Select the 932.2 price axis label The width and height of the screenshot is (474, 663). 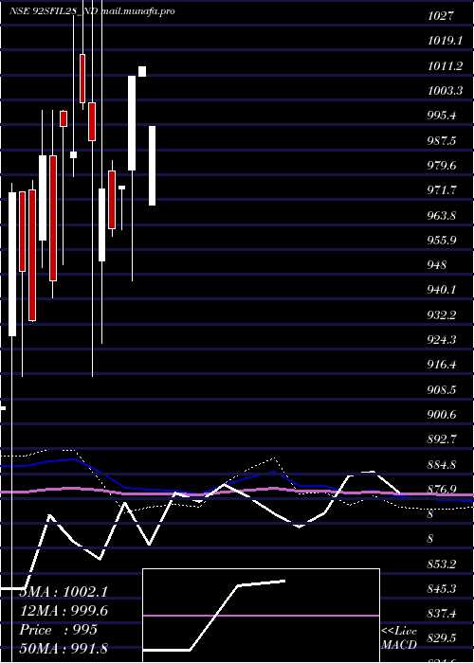point(442,315)
